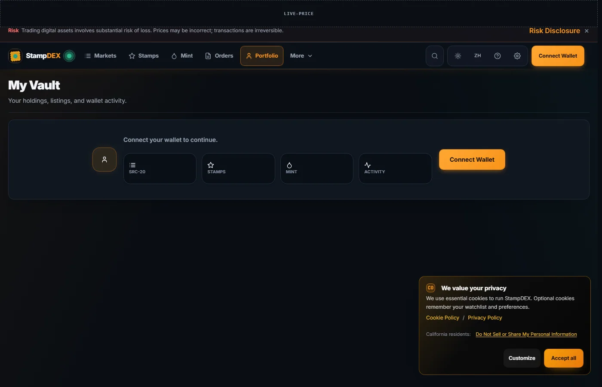Click the vault user avatar icon
The width and height of the screenshot is (602, 387).
click(104, 160)
